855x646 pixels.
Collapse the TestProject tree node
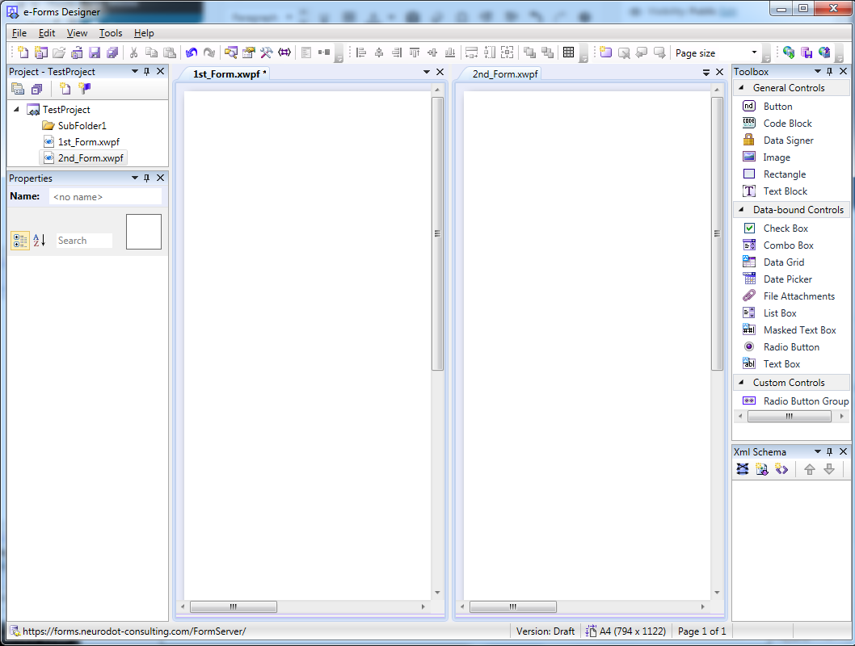(16, 110)
